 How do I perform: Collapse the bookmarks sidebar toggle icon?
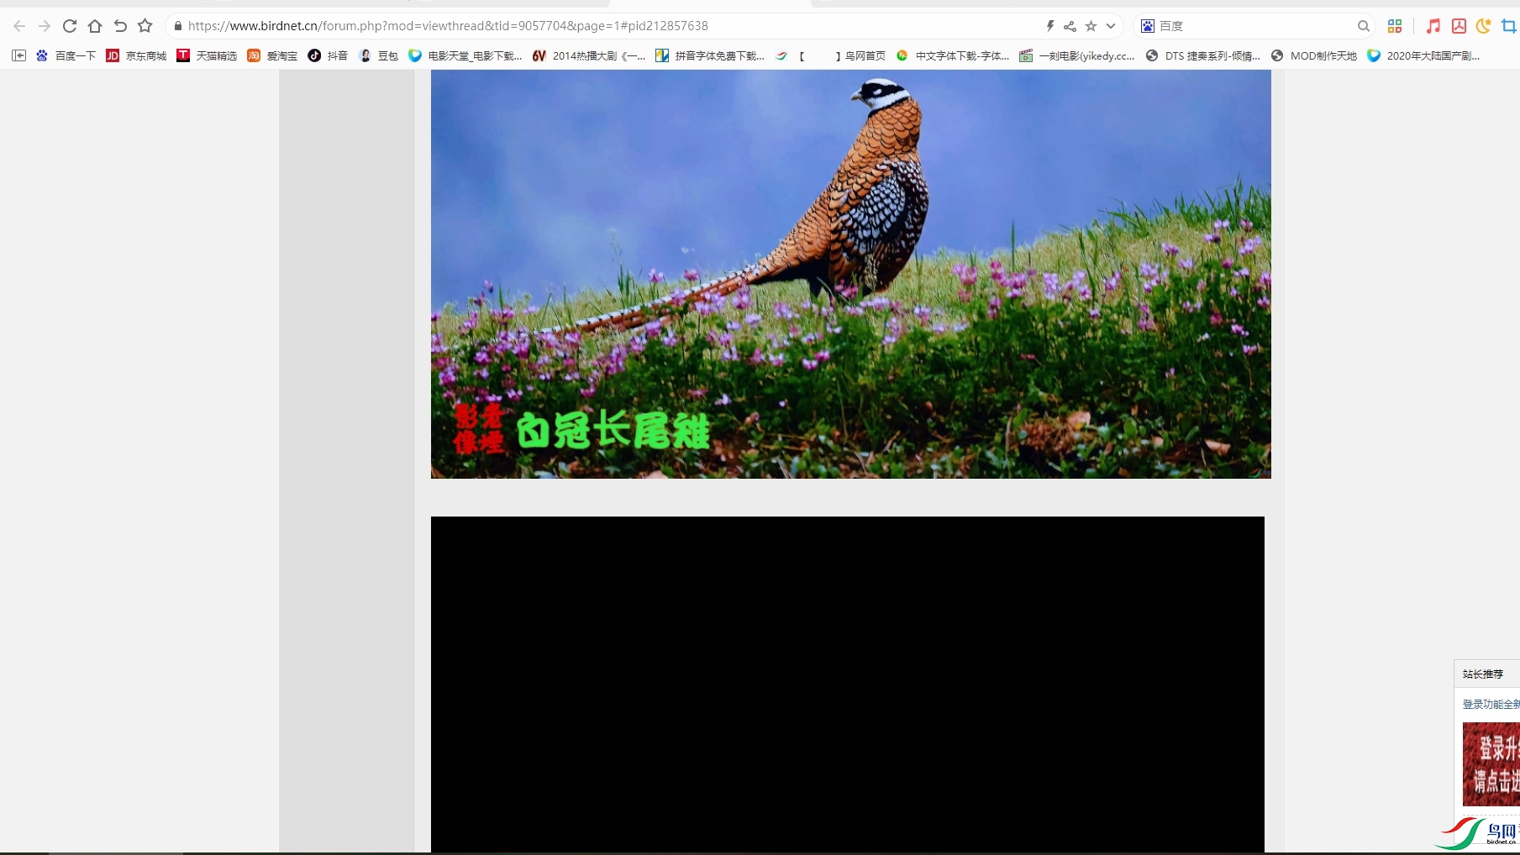(x=18, y=55)
